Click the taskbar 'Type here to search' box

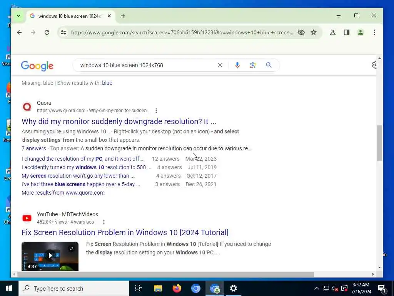coord(74,288)
